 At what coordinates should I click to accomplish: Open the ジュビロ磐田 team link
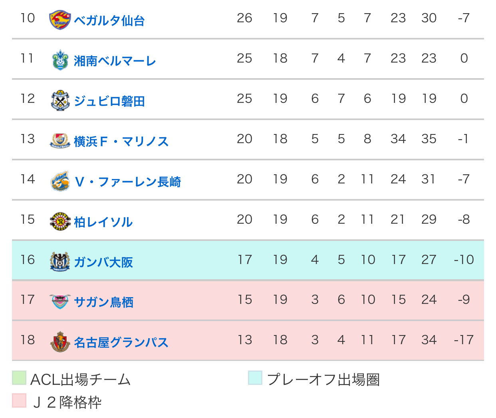coord(109,101)
